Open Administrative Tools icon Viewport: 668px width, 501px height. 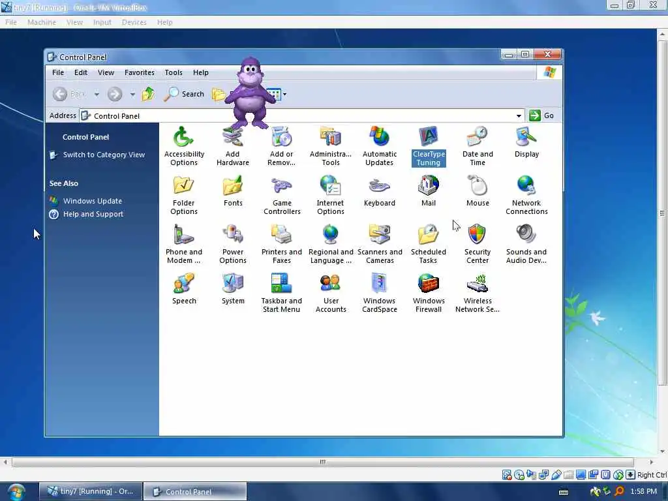click(x=331, y=145)
